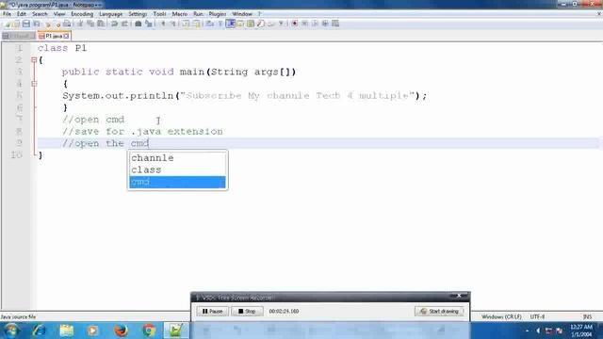Toggle synchronized horizontal scrolling

(x=197, y=24)
